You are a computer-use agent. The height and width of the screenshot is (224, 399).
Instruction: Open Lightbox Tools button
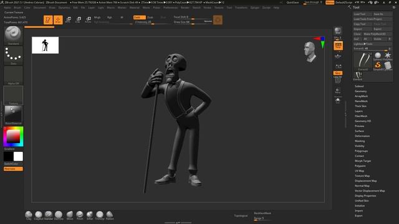point(373,44)
